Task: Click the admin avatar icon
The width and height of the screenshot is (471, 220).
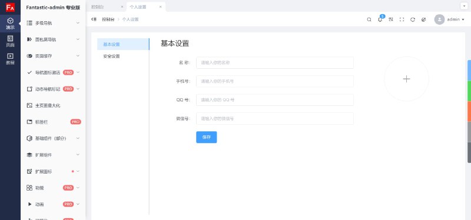Action: click(439, 19)
